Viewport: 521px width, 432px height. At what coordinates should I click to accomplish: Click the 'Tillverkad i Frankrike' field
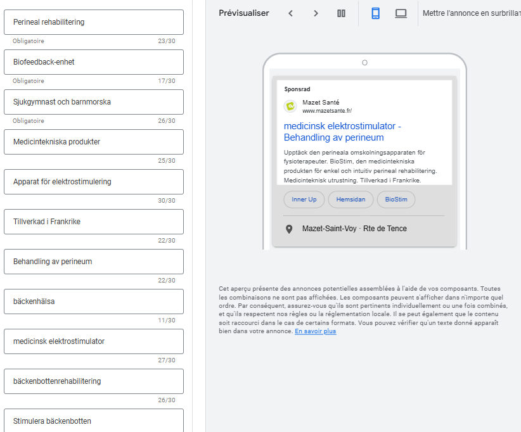coord(94,222)
